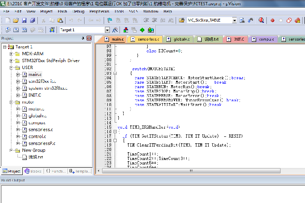Open the Functions tab in the project pane

[x=56, y=171]
